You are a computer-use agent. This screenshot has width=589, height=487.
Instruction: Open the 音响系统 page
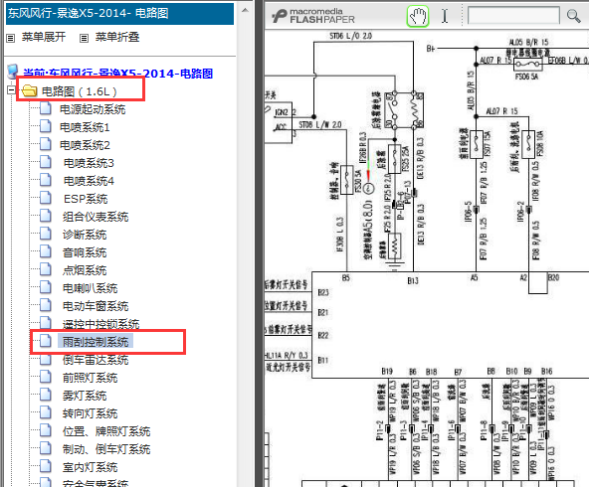tap(85, 252)
